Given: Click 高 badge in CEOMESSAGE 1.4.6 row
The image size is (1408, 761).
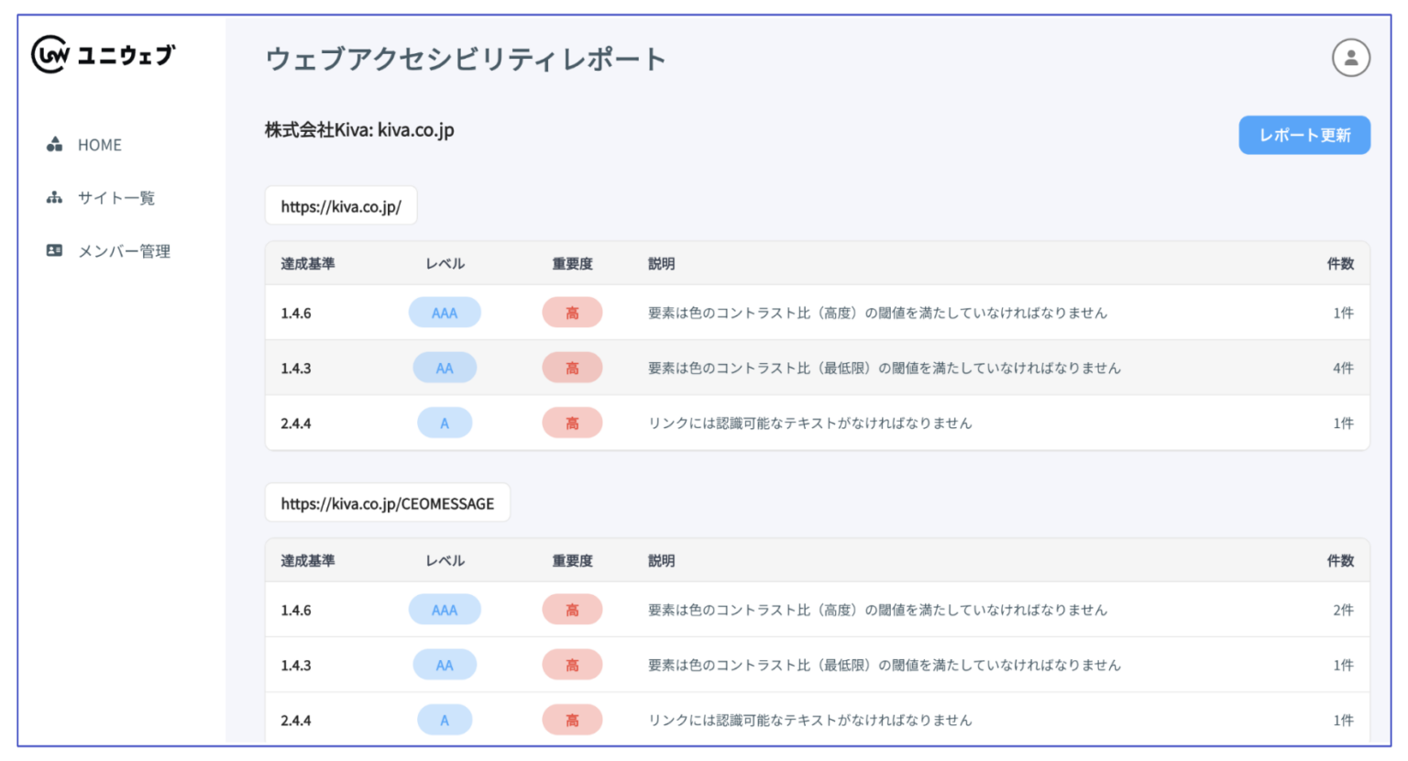Looking at the screenshot, I should (x=572, y=610).
